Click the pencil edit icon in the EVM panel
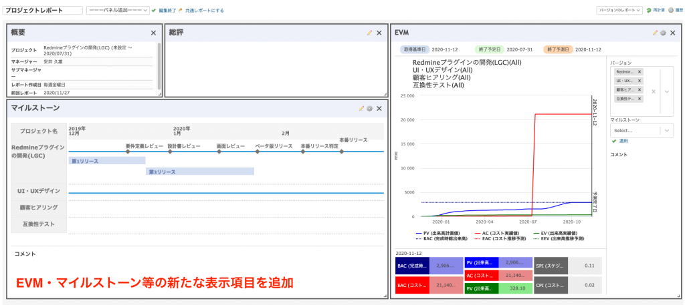685x305 pixels. (655, 33)
